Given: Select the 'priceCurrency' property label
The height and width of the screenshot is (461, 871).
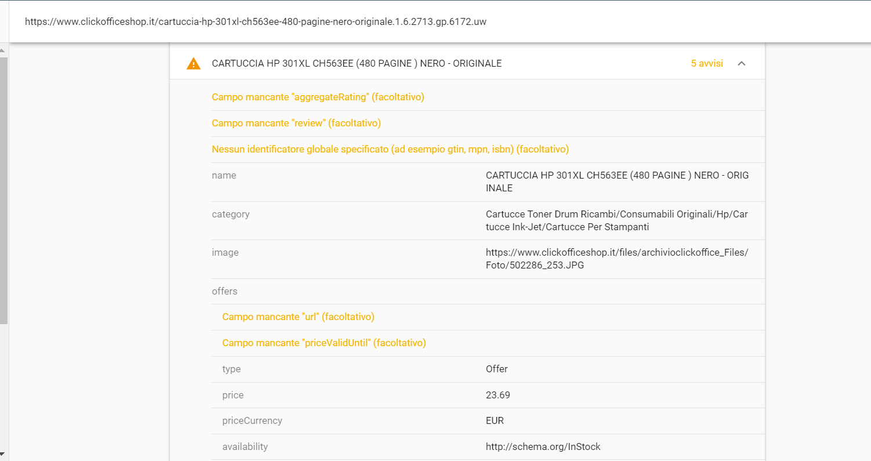Looking at the screenshot, I should [x=252, y=421].
